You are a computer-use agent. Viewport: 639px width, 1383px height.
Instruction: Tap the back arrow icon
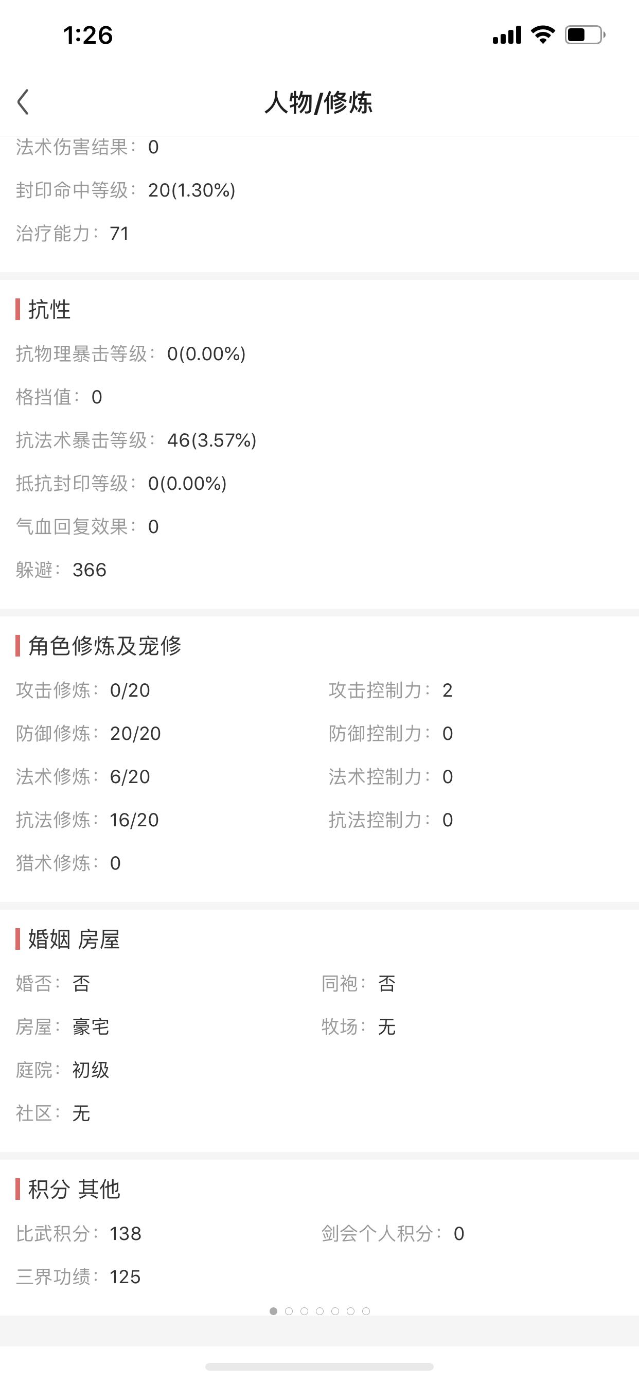23,102
